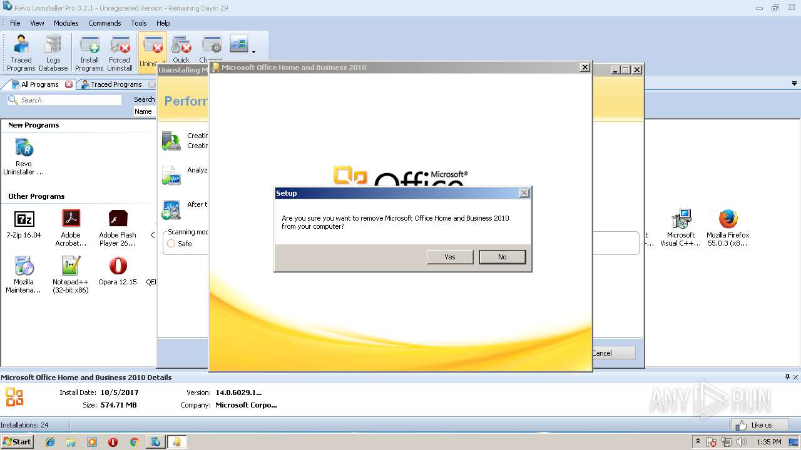Select the Revo Uninstaller program icon
The width and height of the screenshot is (801, 450).
tap(24, 157)
